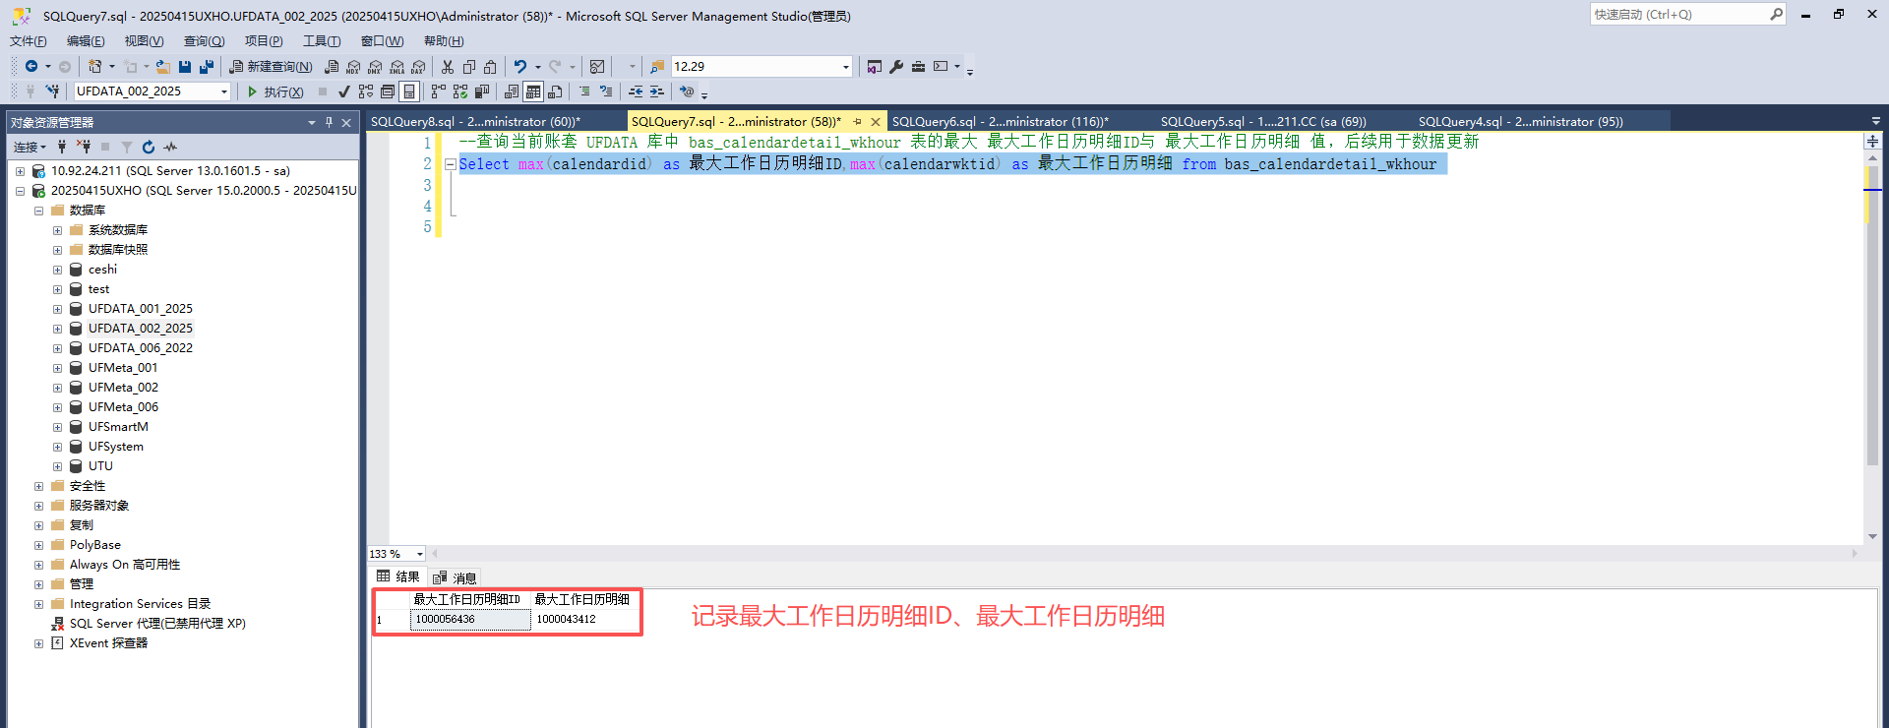Screen dimensions: 1889x728
Task: Open the 查询(Q) menu
Action: (204, 41)
